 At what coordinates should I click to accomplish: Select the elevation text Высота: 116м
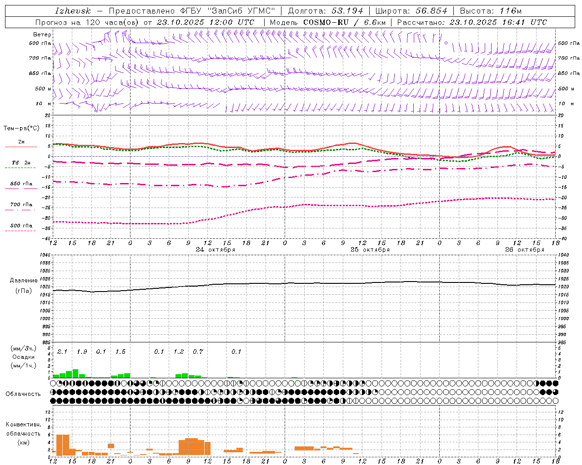click(x=491, y=11)
